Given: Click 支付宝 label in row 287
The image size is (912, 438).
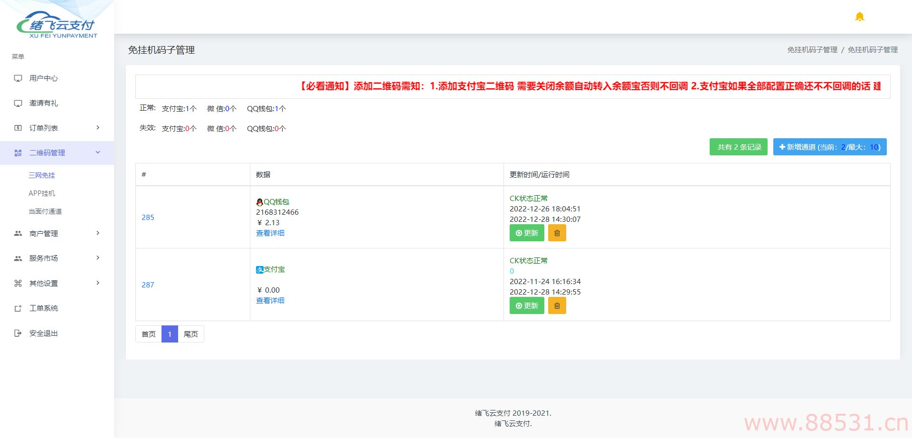Looking at the screenshot, I should click(275, 269).
